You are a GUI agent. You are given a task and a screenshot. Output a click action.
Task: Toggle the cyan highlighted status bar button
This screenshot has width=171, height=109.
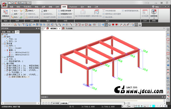tap(154, 106)
